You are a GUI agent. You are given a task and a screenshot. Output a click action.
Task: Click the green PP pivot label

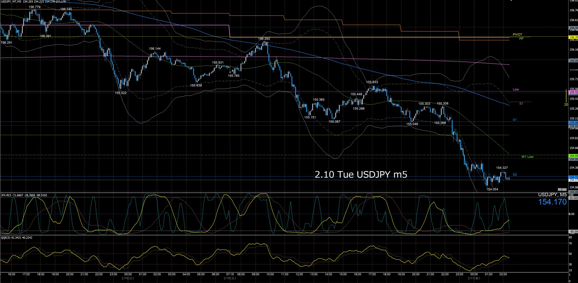pyautogui.click(x=521, y=39)
